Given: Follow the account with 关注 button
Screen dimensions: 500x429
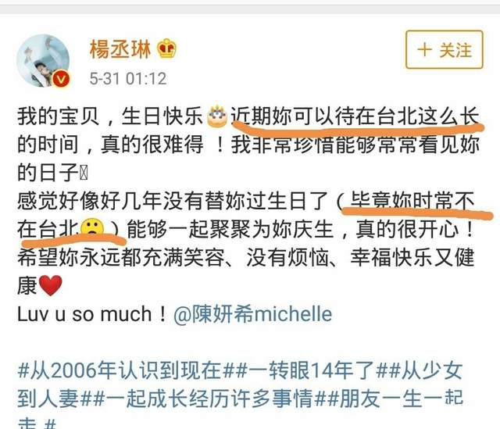Looking at the screenshot, I should [445, 50].
